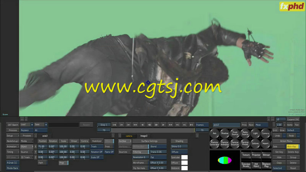Click the Delete Key button
Screen dimensions: 306x172
pyautogui.click(x=293, y=152)
